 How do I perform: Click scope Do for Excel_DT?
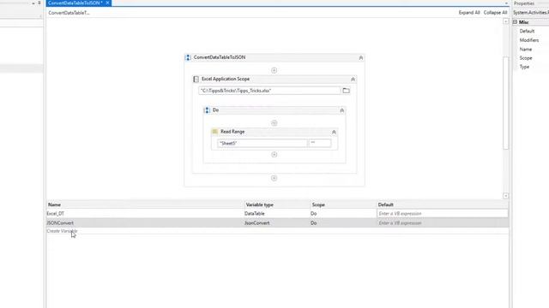coord(313,213)
